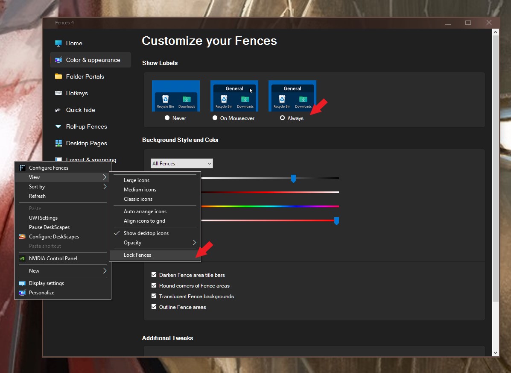Minimize the Fences 4 window

448,23
